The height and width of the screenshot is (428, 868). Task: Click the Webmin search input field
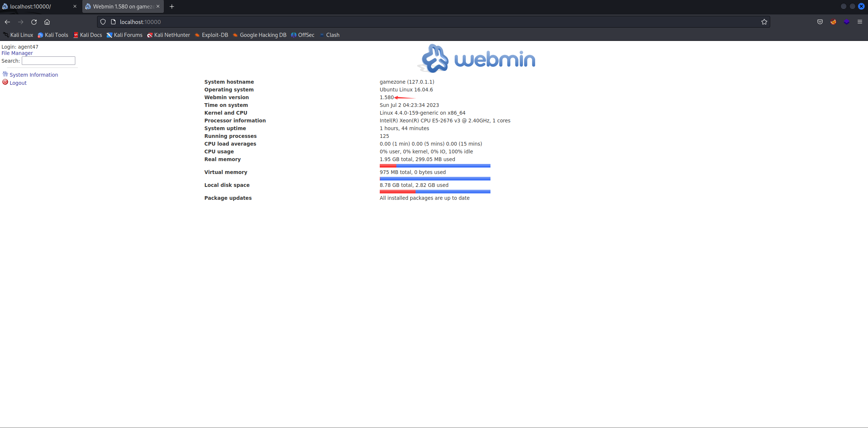click(x=48, y=61)
